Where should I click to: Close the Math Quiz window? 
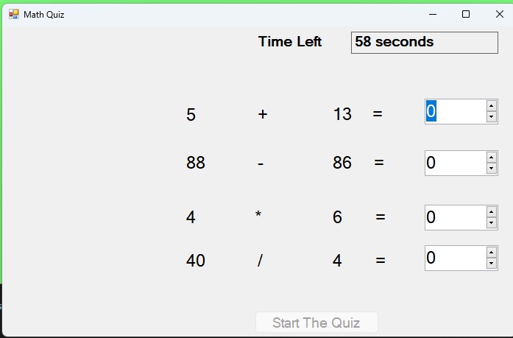click(499, 14)
